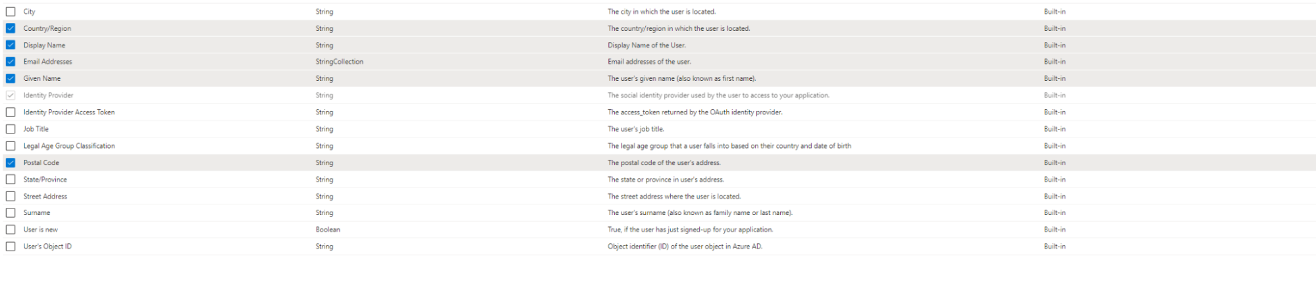This screenshot has width=1316, height=292.
Task: Select the Email Addresses row label
Action: pos(48,62)
